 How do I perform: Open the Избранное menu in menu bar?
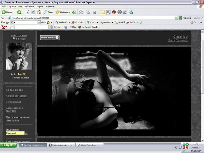(x=29, y=6)
